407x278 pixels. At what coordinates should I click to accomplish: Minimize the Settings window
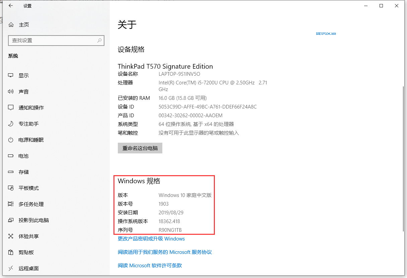pos(365,6)
